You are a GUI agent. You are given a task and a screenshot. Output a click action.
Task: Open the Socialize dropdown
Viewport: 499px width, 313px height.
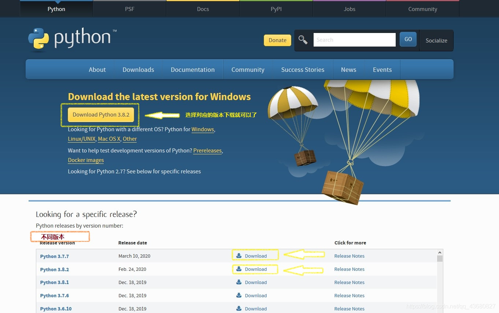point(436,40)
